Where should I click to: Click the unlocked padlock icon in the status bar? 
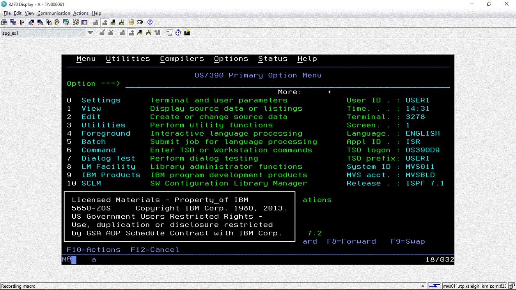point(511,286)
